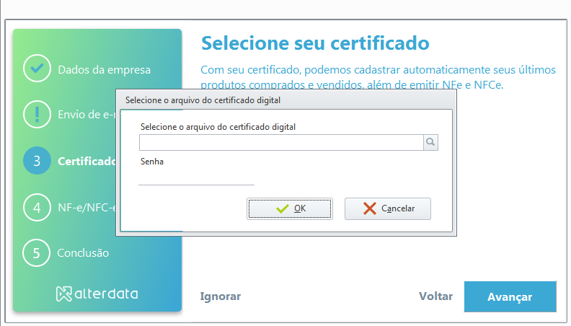Click the Avançar button

(x=510, y=296)
